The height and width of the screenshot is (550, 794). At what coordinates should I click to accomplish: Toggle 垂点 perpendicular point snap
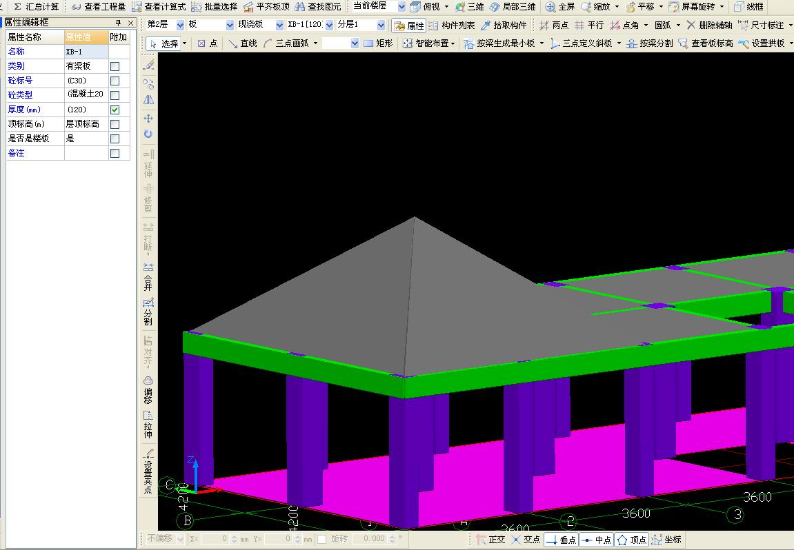point(562,540)
